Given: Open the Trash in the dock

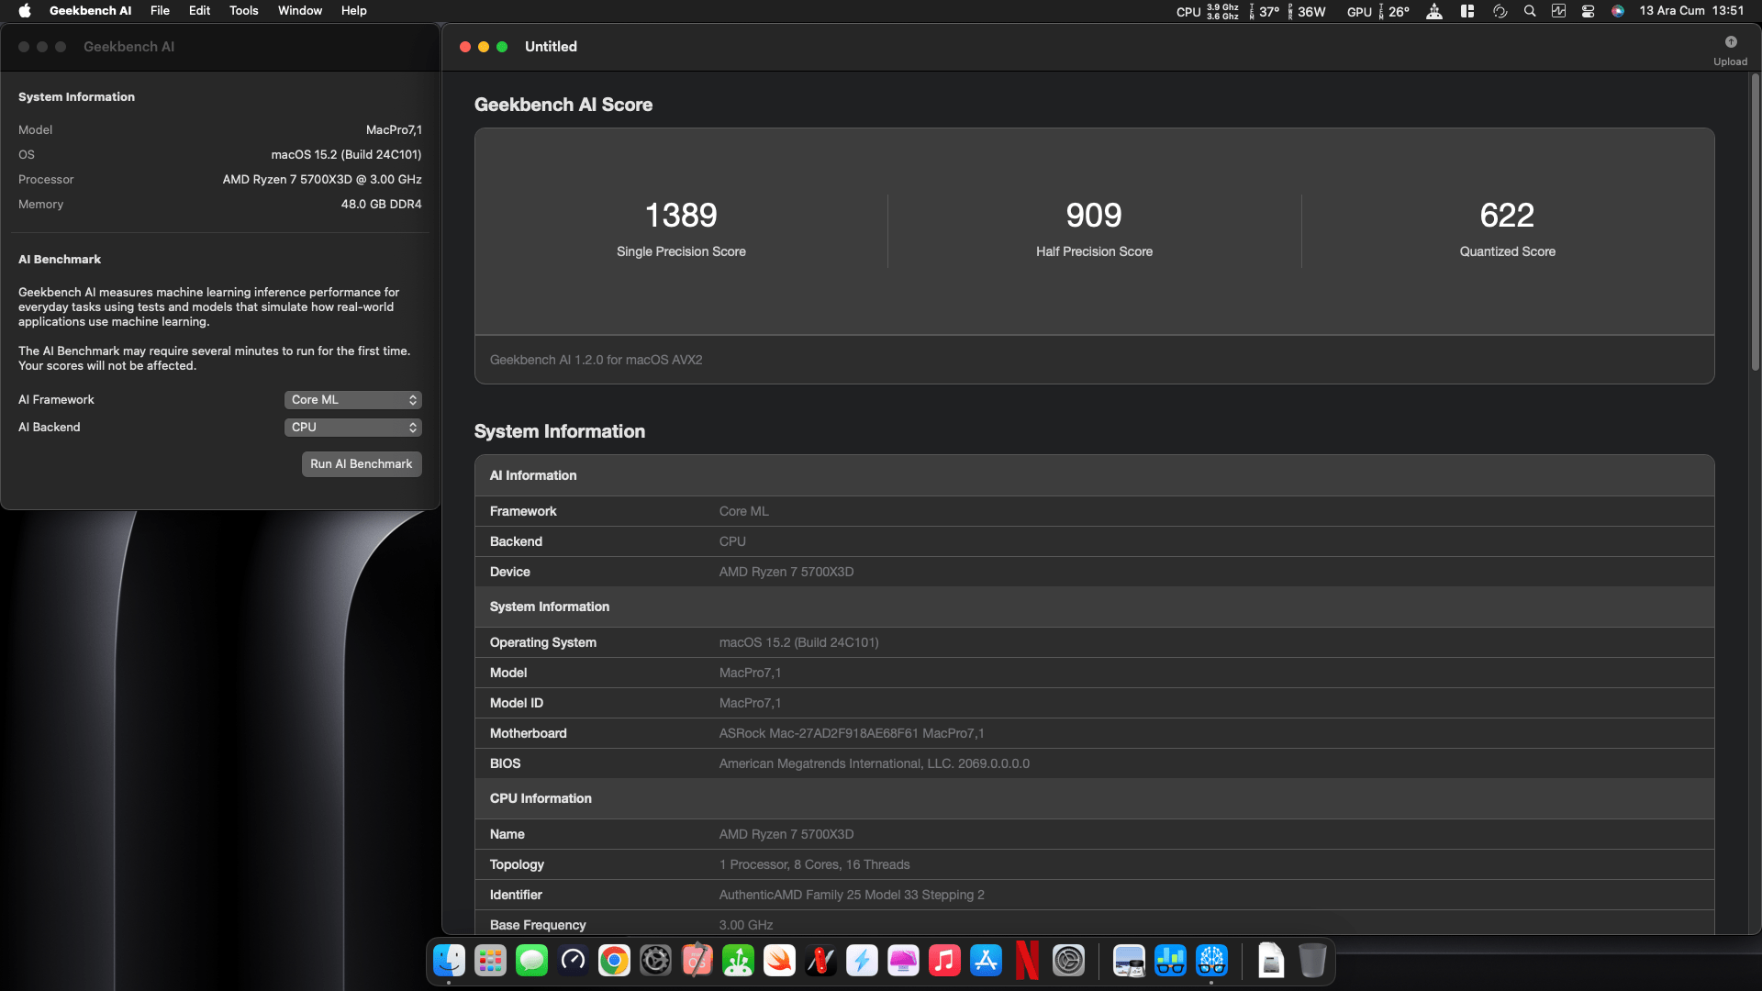Looking at the screenshot, I should click(1312, 961).
